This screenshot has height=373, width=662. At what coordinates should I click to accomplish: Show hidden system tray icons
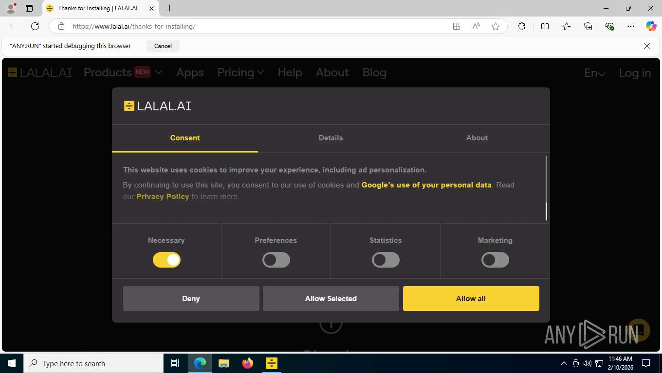tap(564, 363)
